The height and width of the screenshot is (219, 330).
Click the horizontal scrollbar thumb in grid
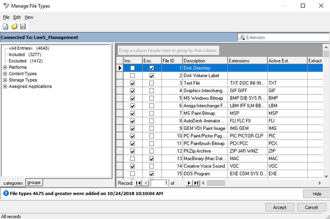[x=216, y=183]
